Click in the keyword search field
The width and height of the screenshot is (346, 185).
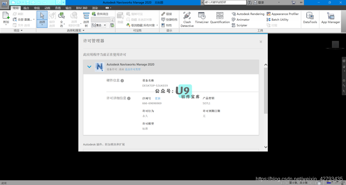pyautogui.click(x=225, y=3)
